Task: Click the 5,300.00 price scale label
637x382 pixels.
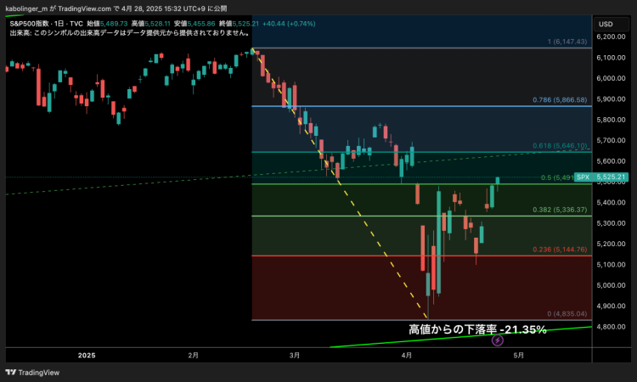Action: click(611, 223)
